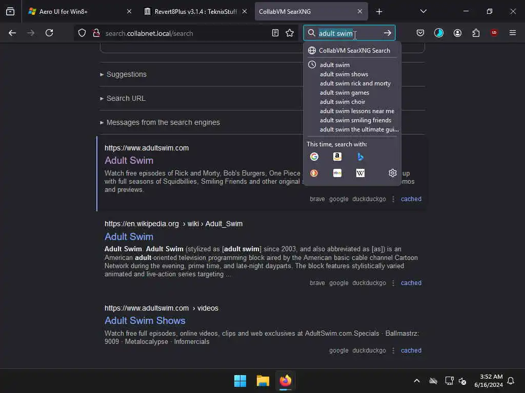Search this time with DuckDuckGo
This screenshot has width=525, height=393.
tap(314, 173)
